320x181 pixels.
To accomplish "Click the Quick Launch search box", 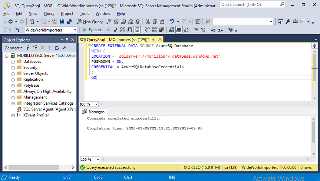I will 253,4.
